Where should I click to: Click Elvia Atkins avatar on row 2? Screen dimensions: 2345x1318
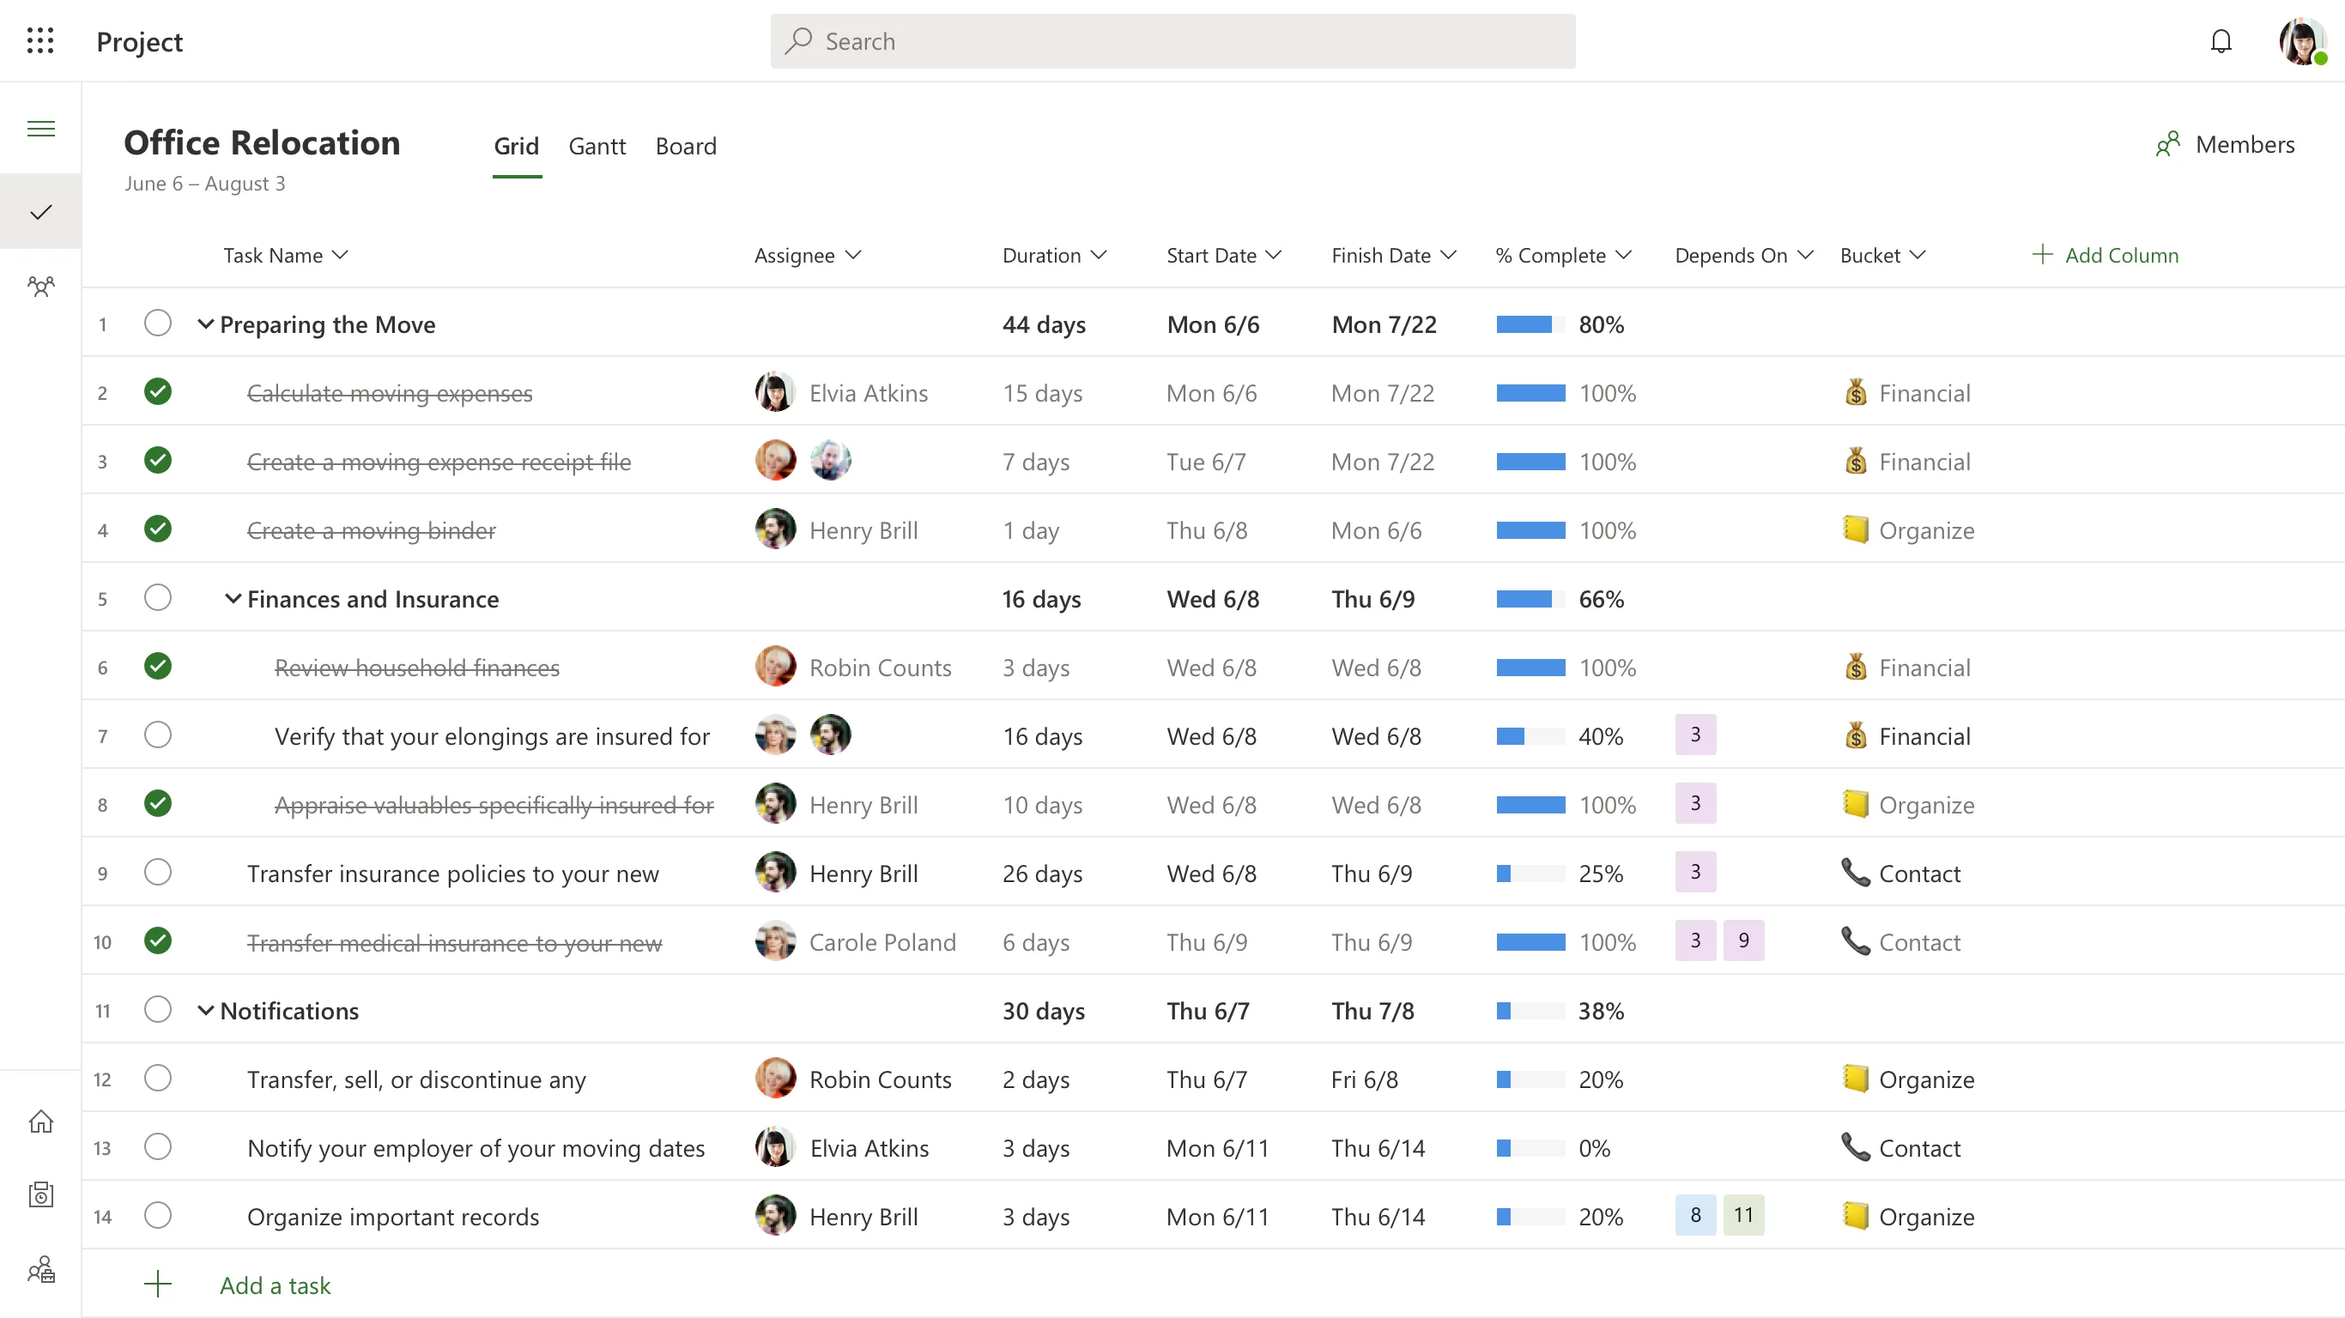pos(775,392)
